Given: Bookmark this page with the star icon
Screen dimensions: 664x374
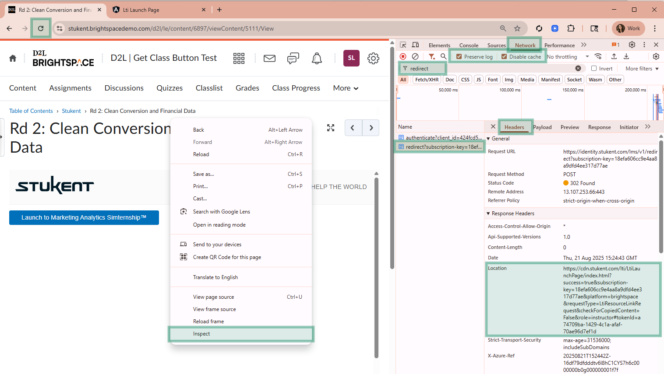Looking at the screenshot, I should 517,28.
